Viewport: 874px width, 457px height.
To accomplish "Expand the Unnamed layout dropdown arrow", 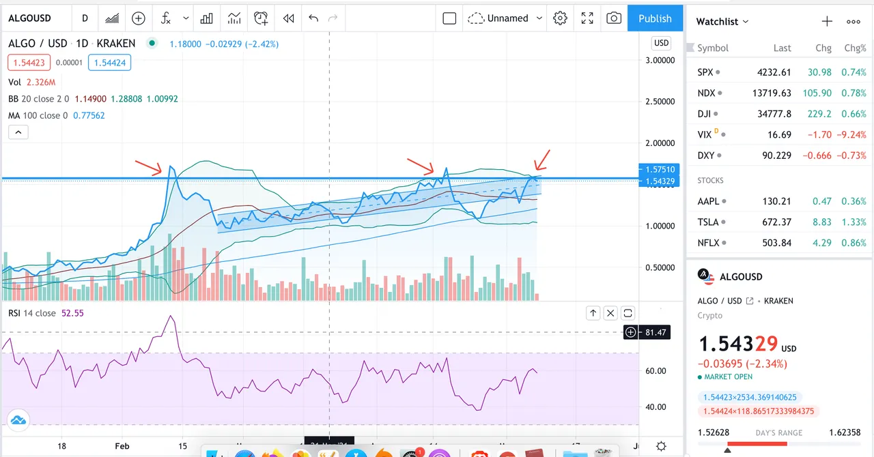I will click(x=539, y=18).
